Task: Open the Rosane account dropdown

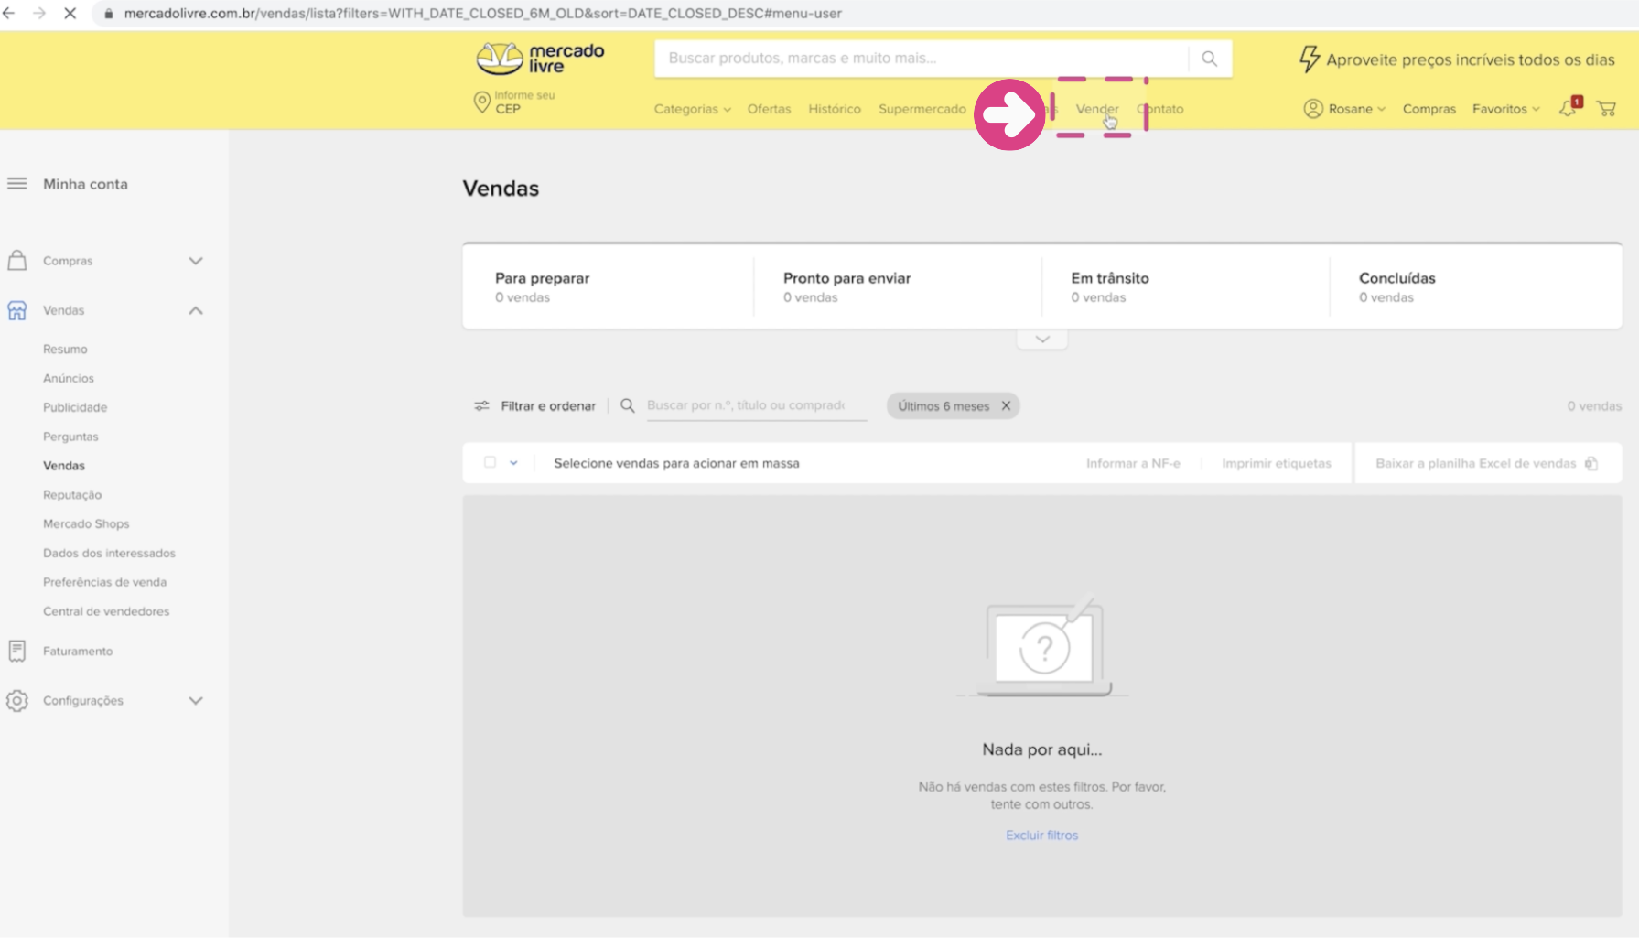Action: tap(1356, 109)
